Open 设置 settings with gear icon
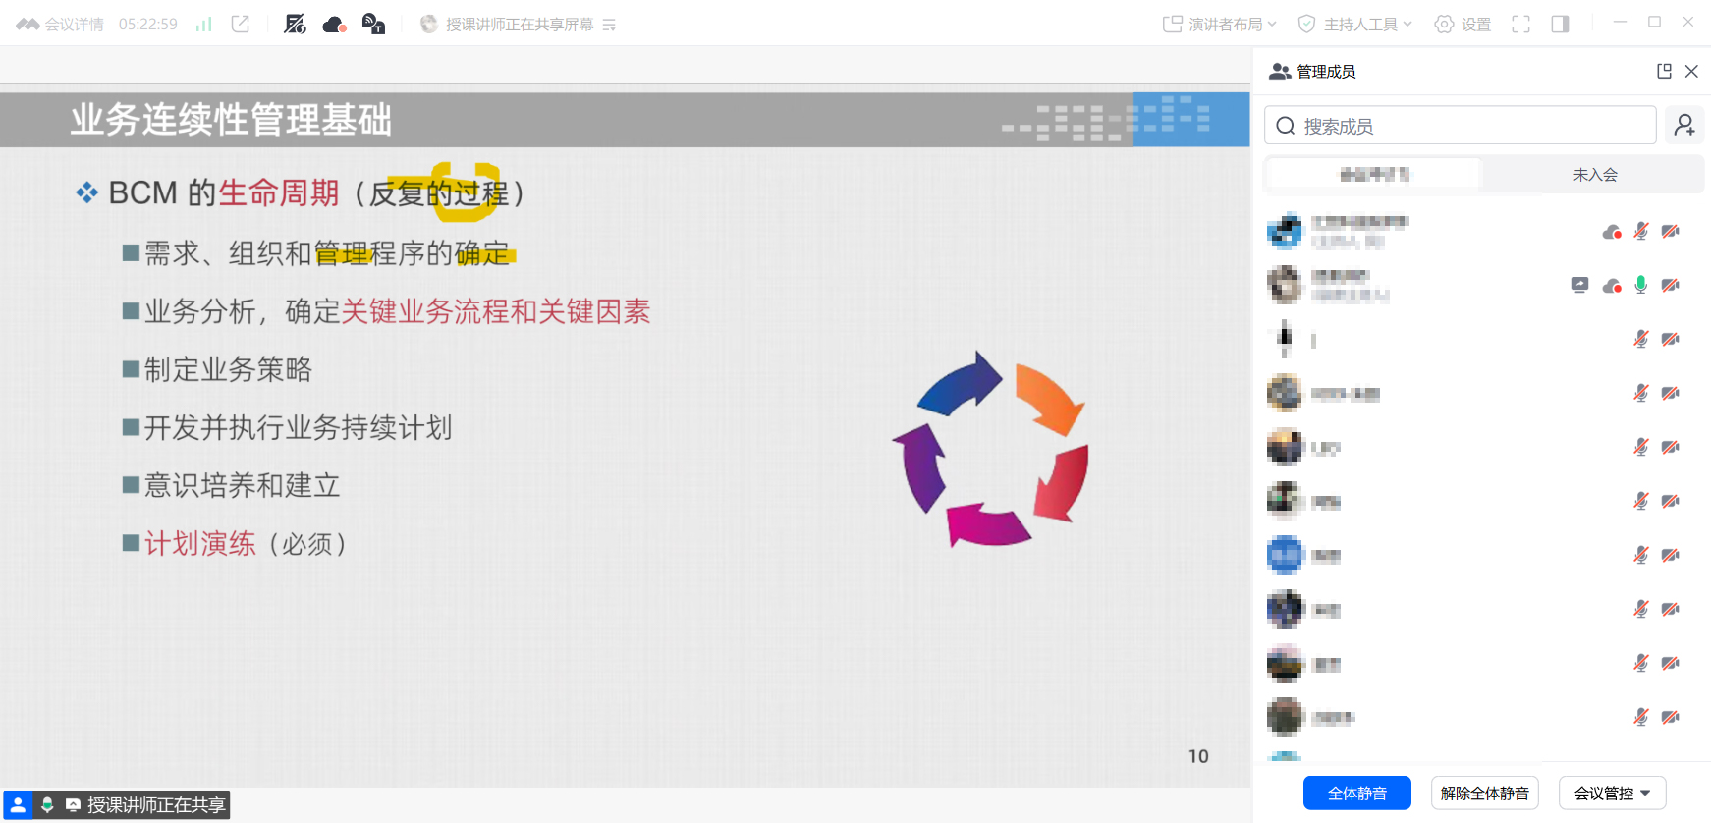The width and height of the screenshot is (1711, 823). coord(1463,25)
